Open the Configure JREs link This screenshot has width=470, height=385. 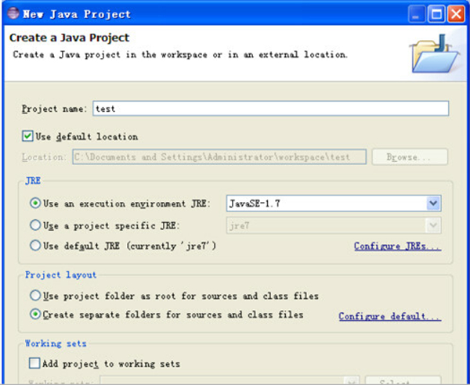[397, 246]
